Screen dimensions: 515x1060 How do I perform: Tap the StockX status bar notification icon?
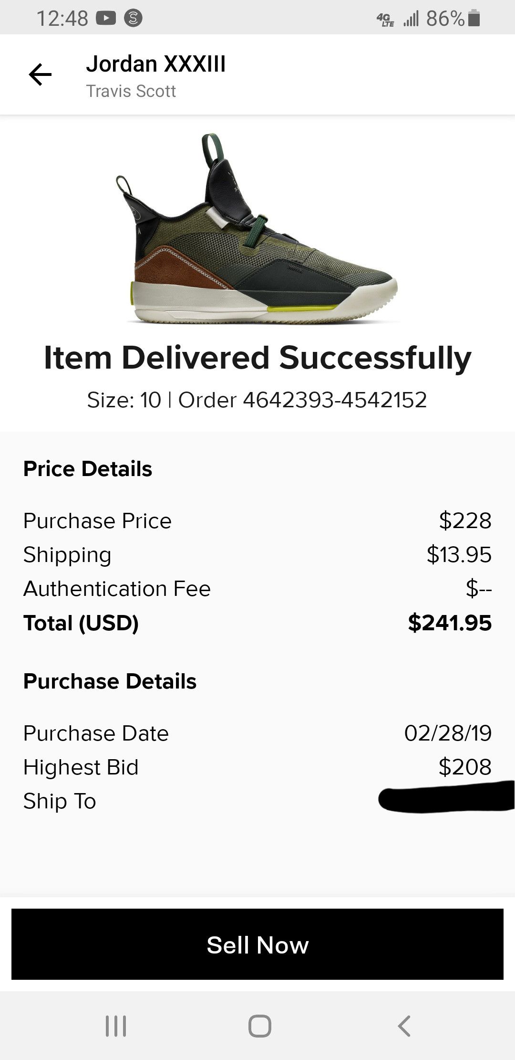[x=133, y=19]
